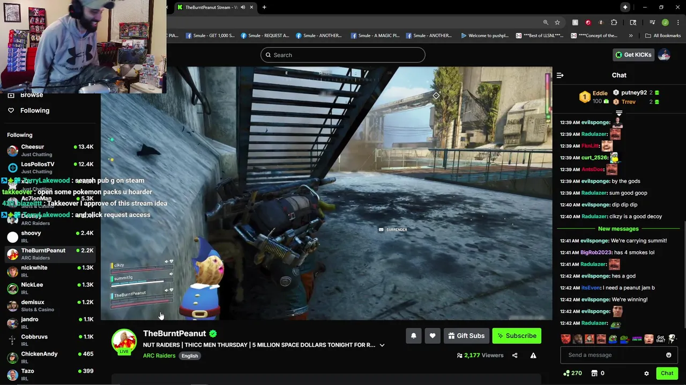Click the English language tag
The width and height of the screenshot is (686, 385).
[x=190, y=356]
